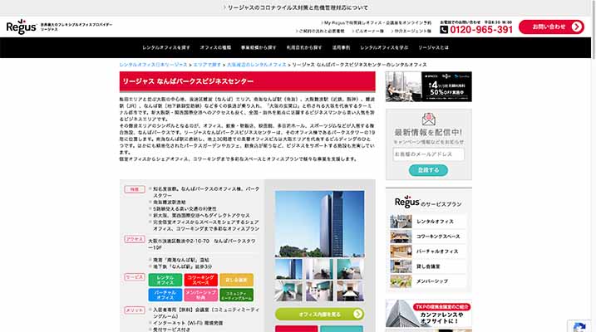Click the phone number 0120-965-391
The width and height of the screenshot is (596, 332).
(x=481, y=30)
